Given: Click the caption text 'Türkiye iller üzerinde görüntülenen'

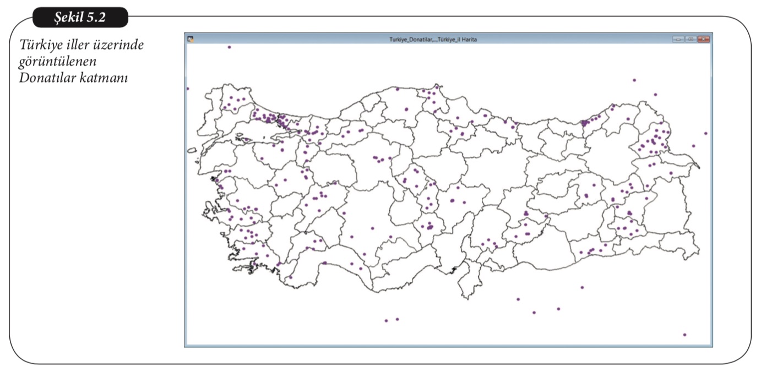Looking at the screenshot, I should (x=80, y=52).
